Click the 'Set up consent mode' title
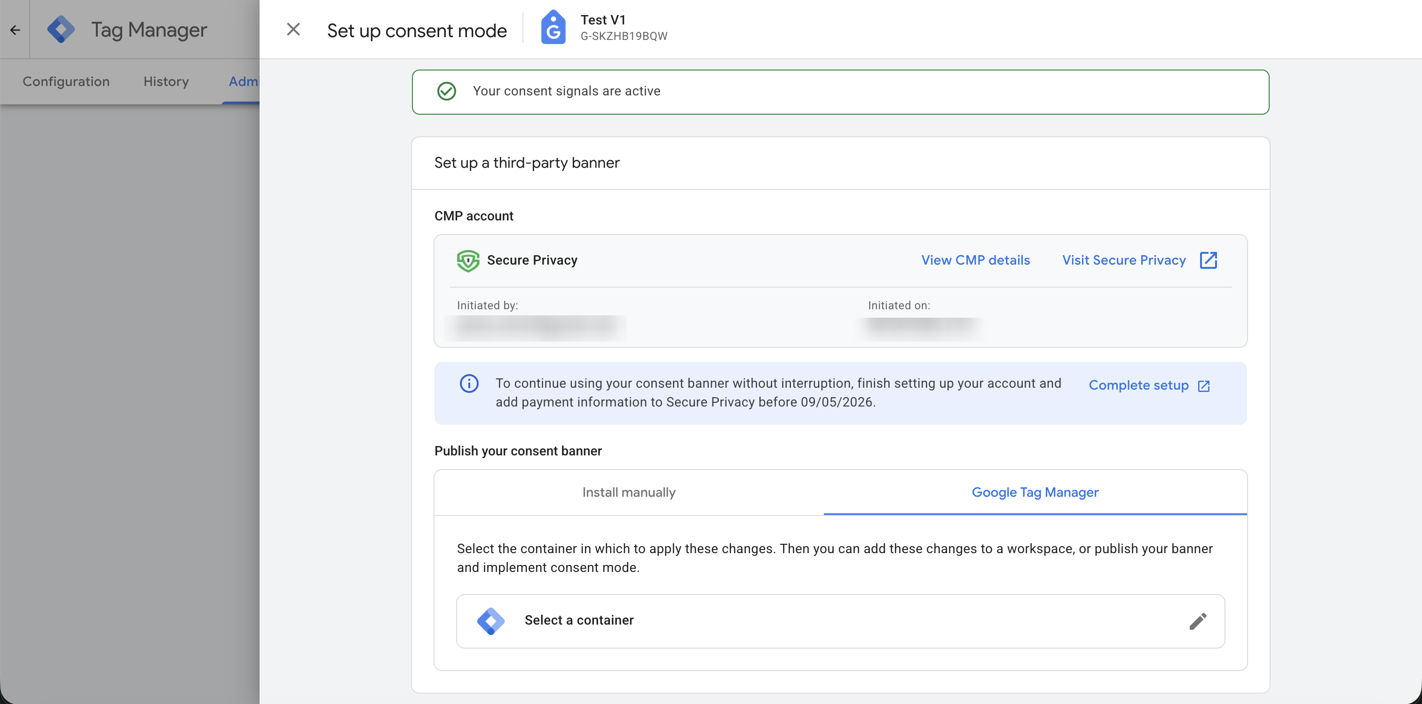Screen dimensions: 1422x704 click(417, 31)
